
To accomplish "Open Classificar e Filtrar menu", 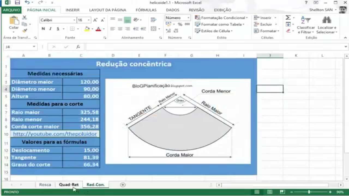I will point(306,25).
